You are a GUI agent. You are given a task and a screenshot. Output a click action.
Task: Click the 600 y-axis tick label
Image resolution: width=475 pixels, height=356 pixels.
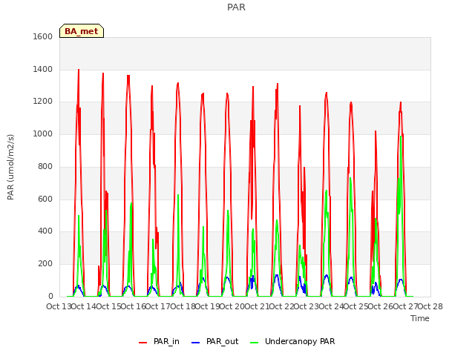click(45, 199)
